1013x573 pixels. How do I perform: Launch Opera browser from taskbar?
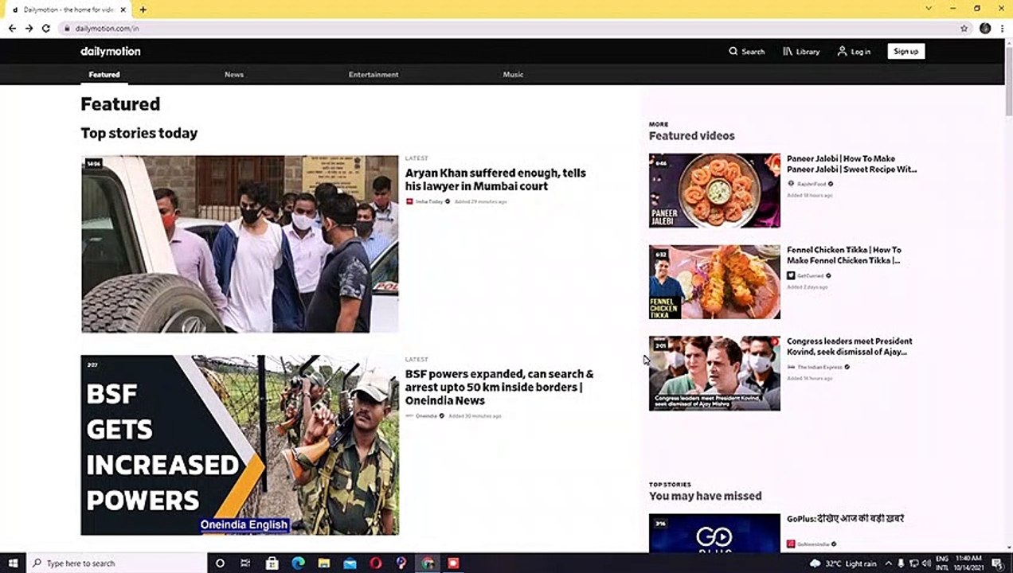coord(376,563)
